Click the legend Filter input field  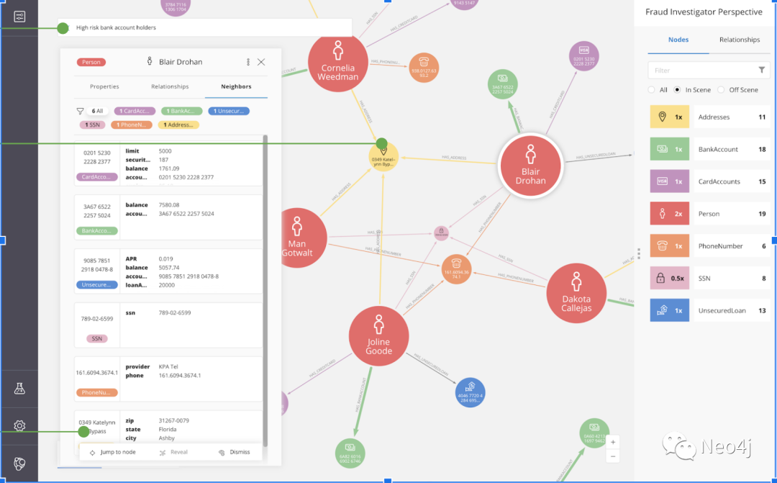(709, 71)
